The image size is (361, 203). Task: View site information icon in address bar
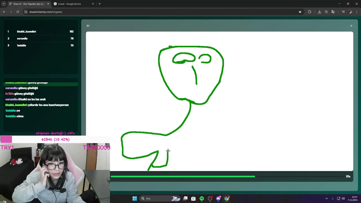tap(26, 12)
